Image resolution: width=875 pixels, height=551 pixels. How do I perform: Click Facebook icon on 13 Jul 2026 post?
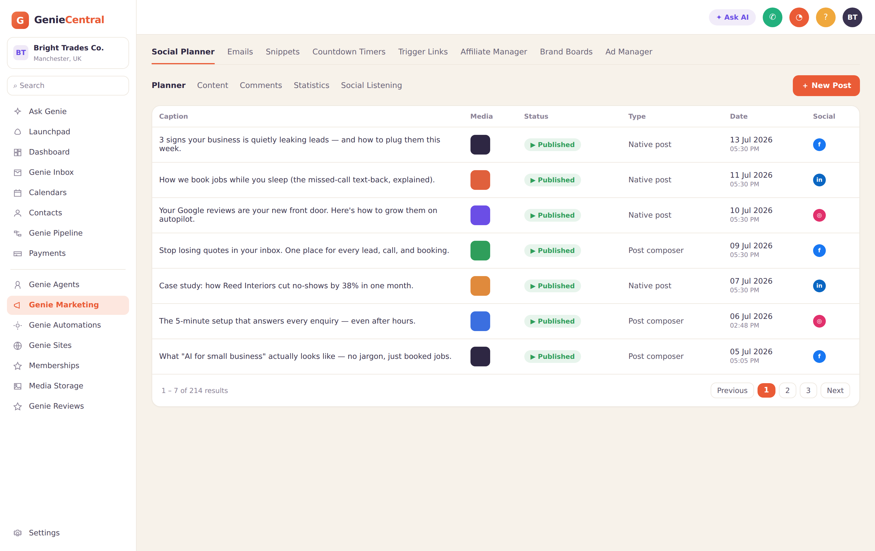819,145
